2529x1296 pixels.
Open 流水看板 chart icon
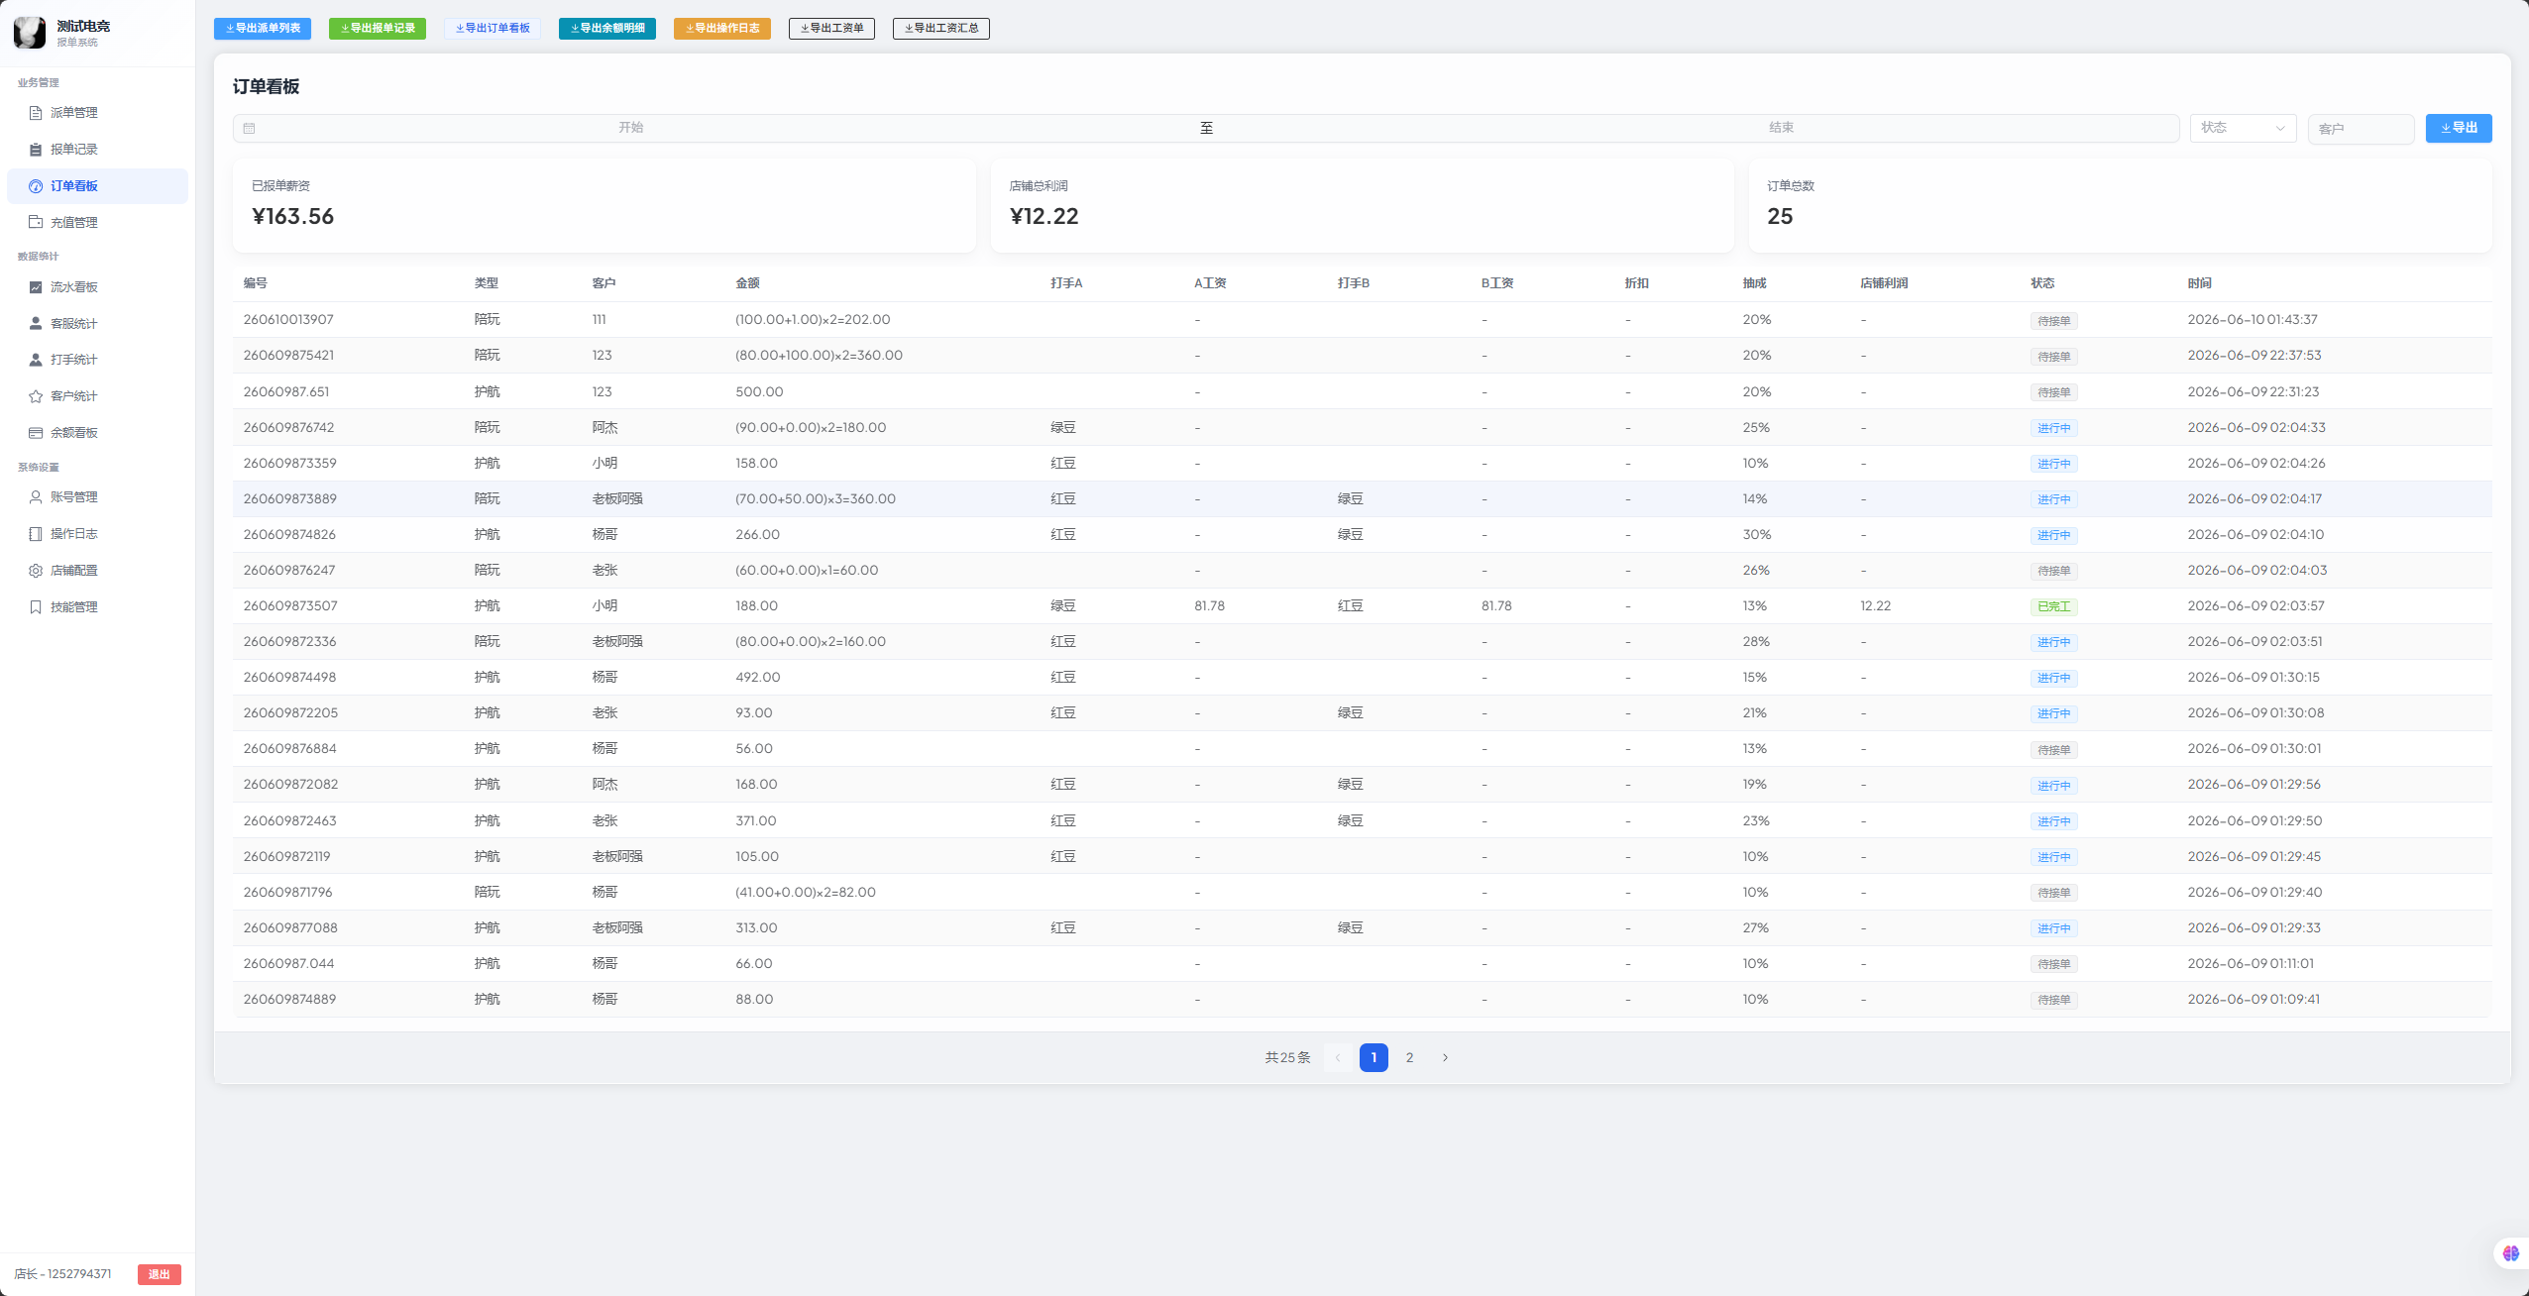36,287
